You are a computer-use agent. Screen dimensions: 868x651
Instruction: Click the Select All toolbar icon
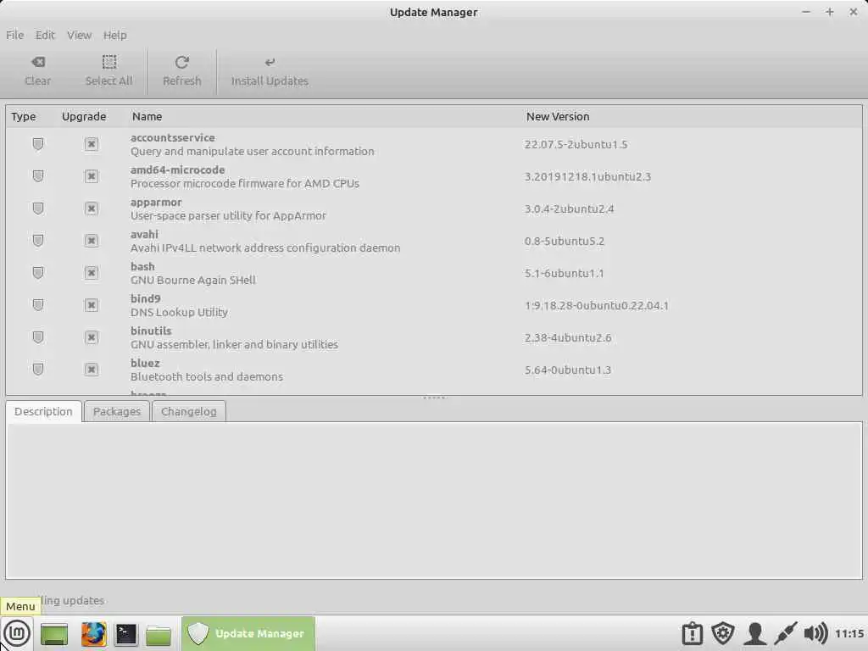click(109, 62)
